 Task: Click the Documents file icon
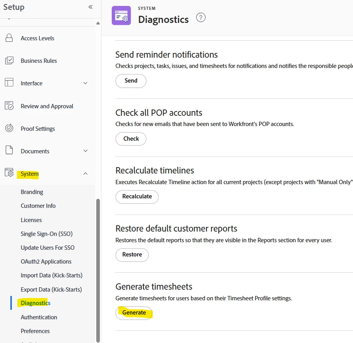pyautogui.click(x=9, y=151)
